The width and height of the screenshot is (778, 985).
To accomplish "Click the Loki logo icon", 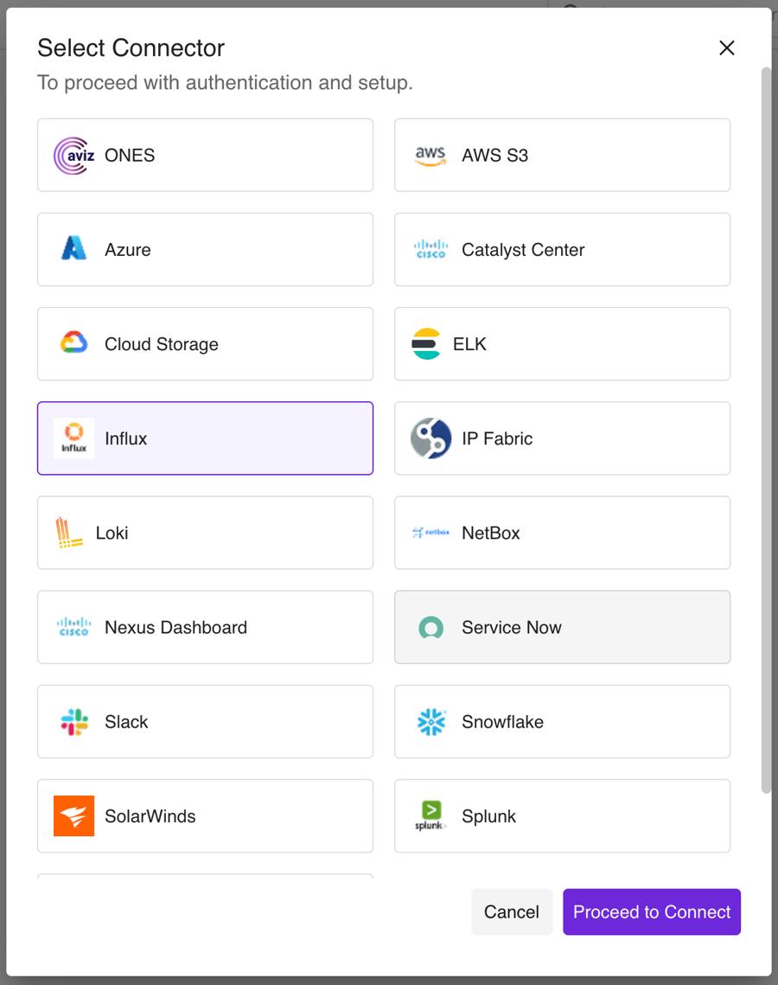I will 69,533.
